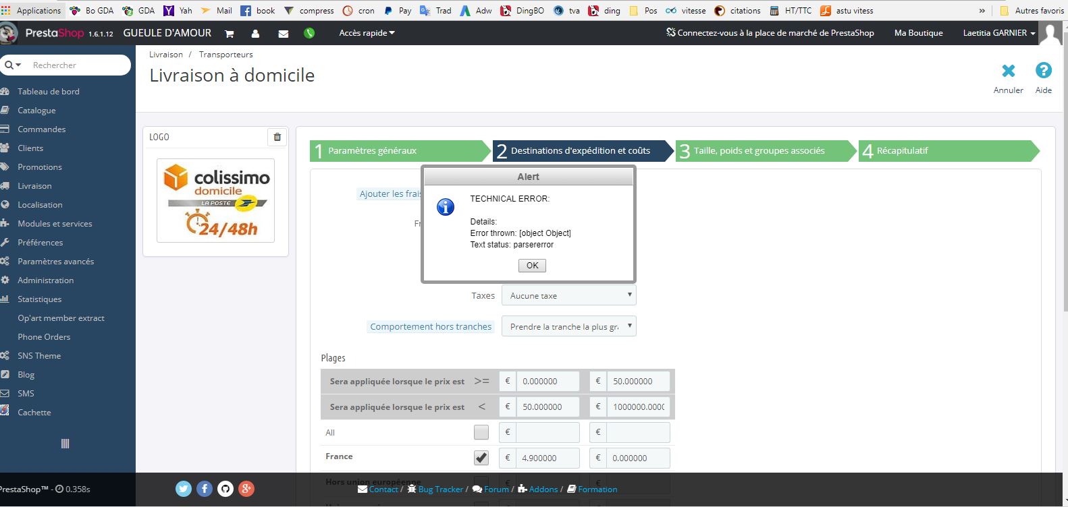Confirm the alert with OK button
The image size is (1068, 507).
point(532,266)
